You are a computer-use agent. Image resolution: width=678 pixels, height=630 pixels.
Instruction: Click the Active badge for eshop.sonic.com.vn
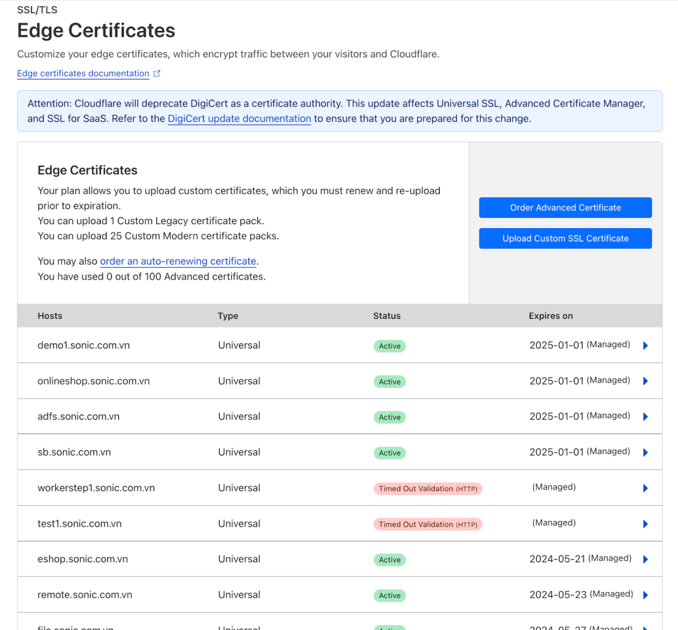(x=389, y=559)
